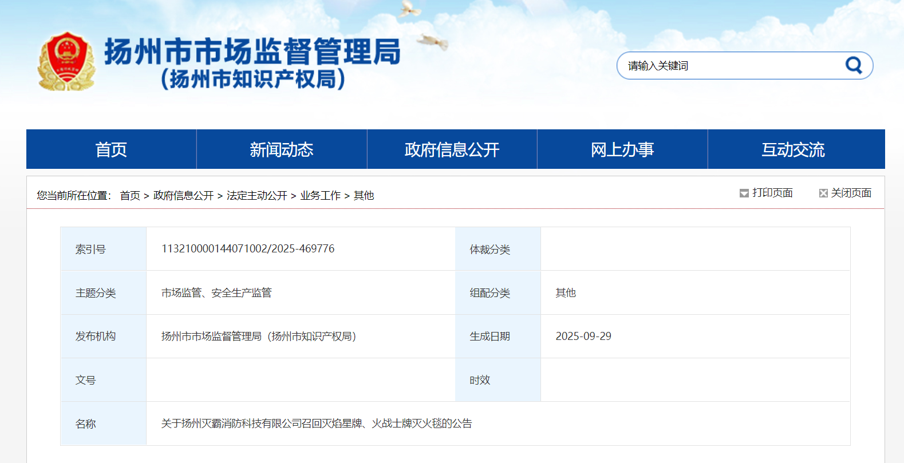Click the 关闭页面 text link

[x=851, y=193]
